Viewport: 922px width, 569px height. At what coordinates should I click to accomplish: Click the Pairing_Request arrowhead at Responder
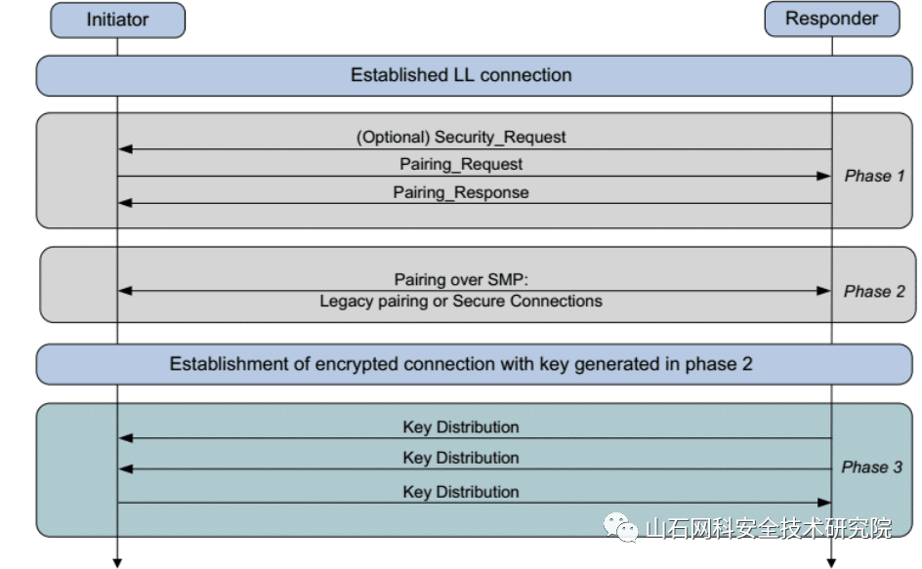823,176
